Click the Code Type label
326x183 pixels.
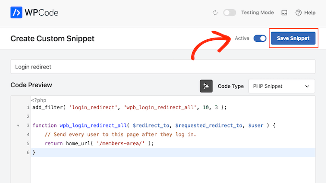tap(231, 86)
